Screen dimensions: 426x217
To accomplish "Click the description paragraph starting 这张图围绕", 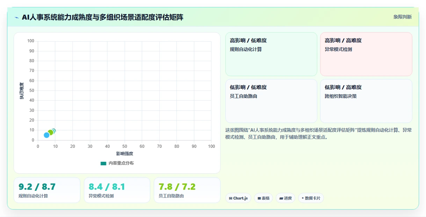I will click(318, 133).
